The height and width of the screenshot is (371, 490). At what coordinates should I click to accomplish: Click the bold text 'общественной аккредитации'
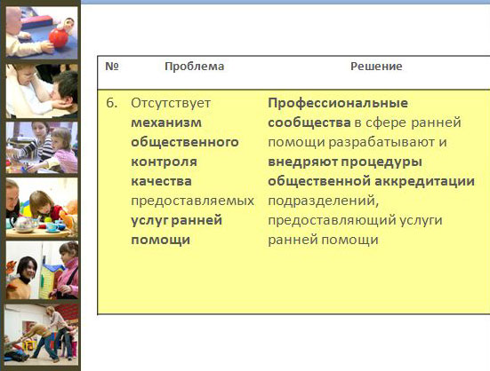[371, 181]
